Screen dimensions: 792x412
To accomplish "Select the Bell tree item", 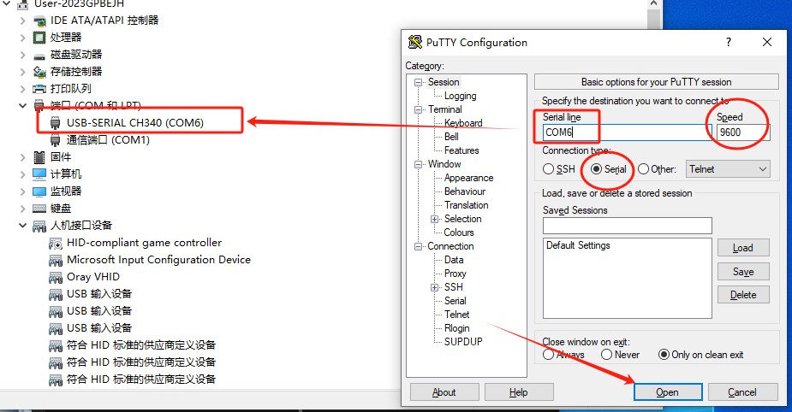I will pos(451,137).
